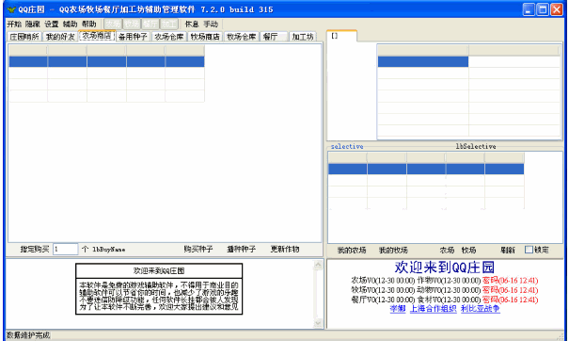Select the highlighted row in farm shop table
The image size is (569, 341).
pos(106,61)
